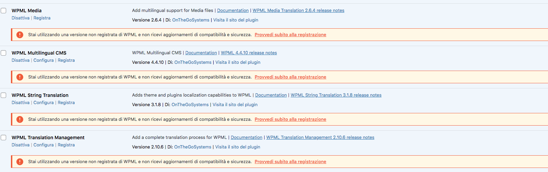Deactivate WPML Media via Disattiva
548x172 pixels.
(x=21, y=18)
